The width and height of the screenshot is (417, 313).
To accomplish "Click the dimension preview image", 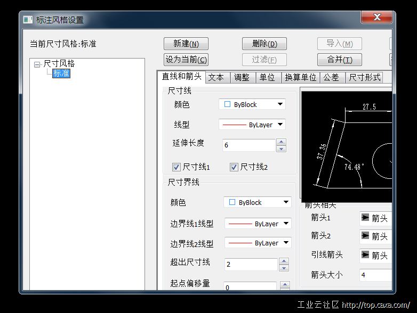I will click(x=347, y=147).
